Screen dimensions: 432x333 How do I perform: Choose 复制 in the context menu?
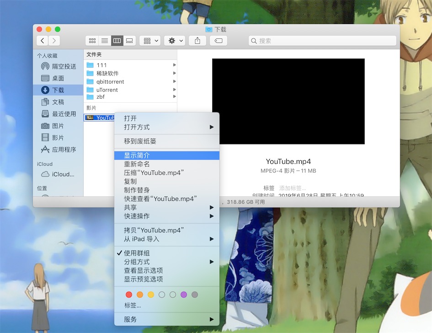tap(167, 181)
